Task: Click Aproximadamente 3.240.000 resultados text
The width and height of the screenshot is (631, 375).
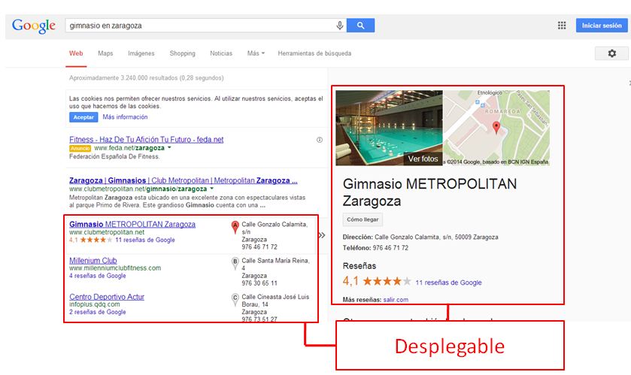Action: click(147, 77)
